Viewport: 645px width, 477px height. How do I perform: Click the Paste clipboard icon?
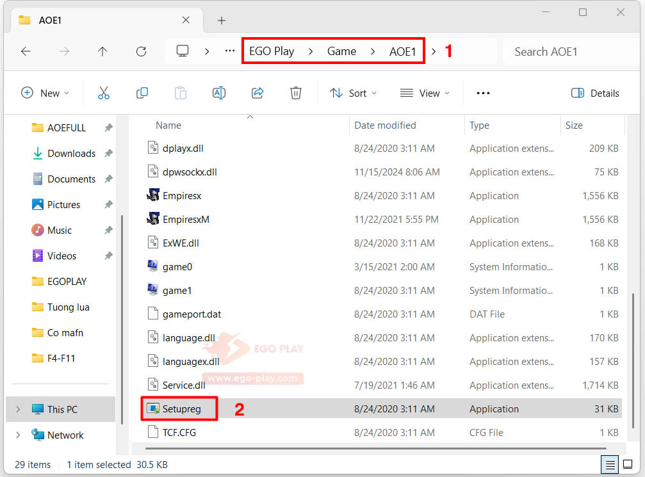[180, 93]
